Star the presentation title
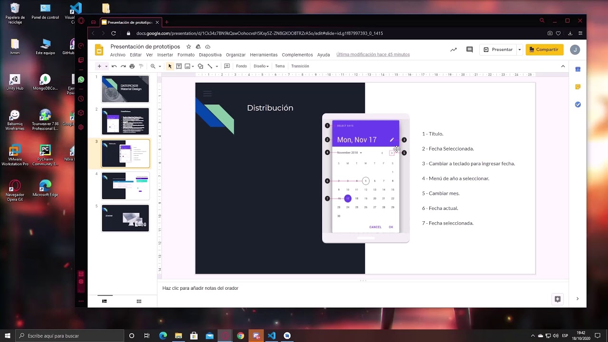The width and height of the screenshot is (608, 342). click(189, 47)
